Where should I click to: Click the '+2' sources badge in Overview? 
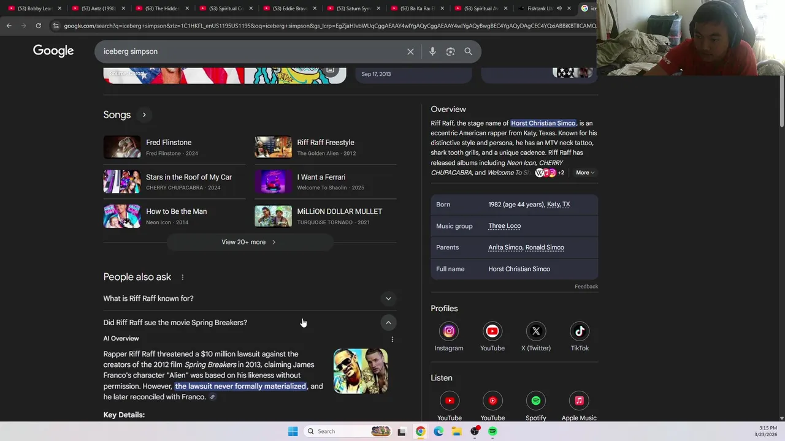coord(561,173)
